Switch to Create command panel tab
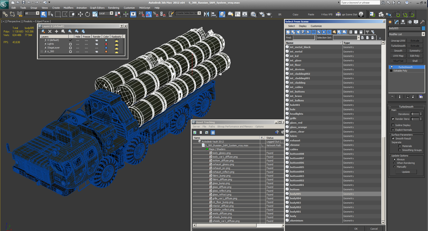Viewport: 428px width, 231px height. 390,22
